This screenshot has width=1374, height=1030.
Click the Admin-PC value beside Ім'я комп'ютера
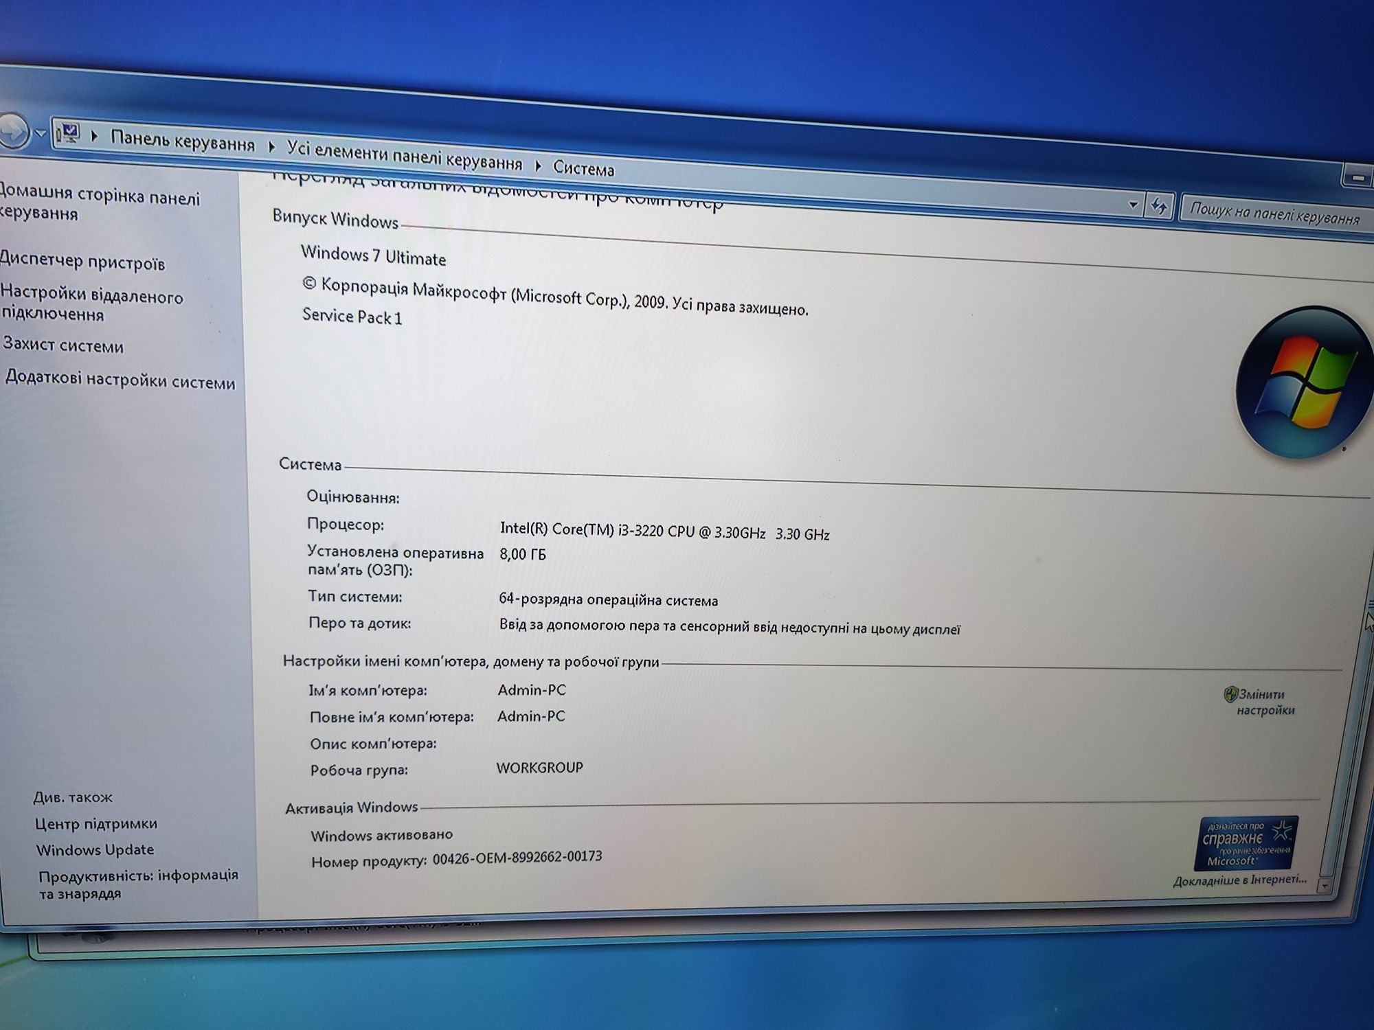click(532, 690)
